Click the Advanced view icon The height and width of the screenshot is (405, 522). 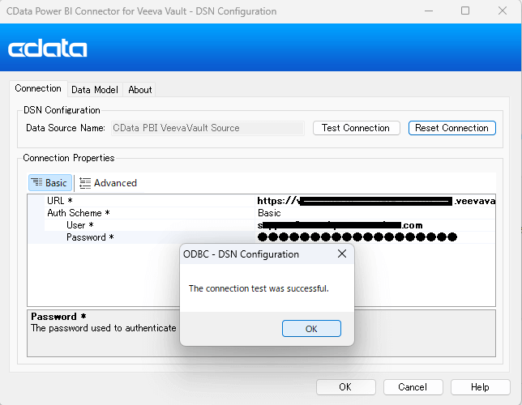tap(85, 183)
